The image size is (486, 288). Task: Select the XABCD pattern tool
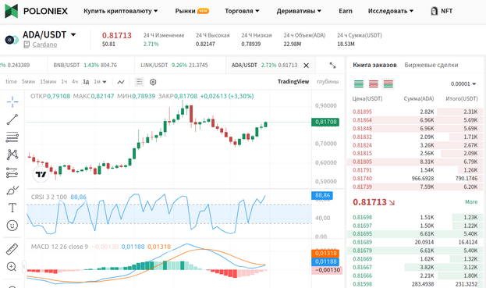click(x=12, y=155)
